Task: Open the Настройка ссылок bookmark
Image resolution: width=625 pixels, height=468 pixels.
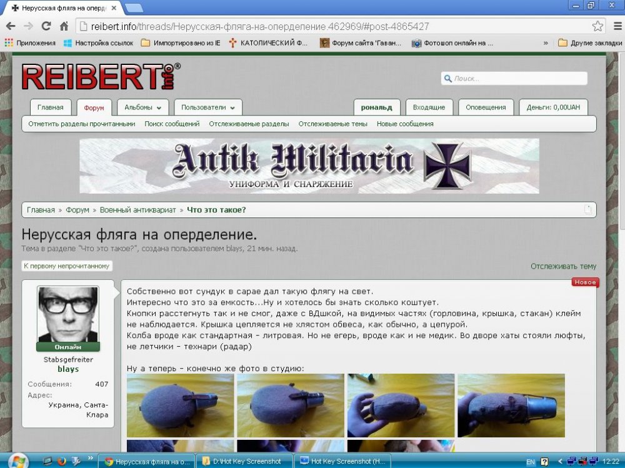Action: [99, 43]
